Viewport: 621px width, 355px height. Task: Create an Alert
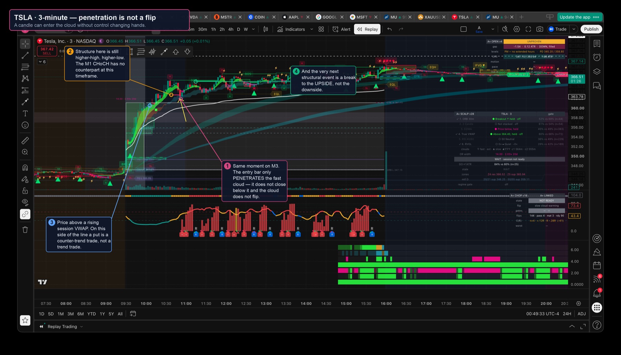pos(341,29)
